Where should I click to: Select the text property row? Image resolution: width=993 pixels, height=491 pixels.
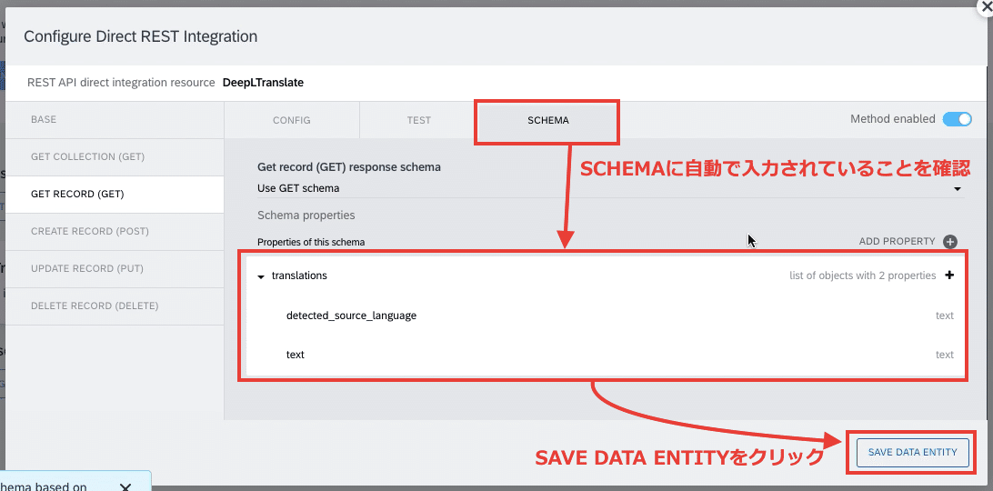(606, 355)
